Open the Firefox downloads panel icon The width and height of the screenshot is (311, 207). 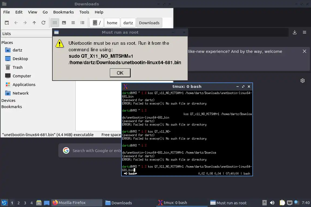295,32
